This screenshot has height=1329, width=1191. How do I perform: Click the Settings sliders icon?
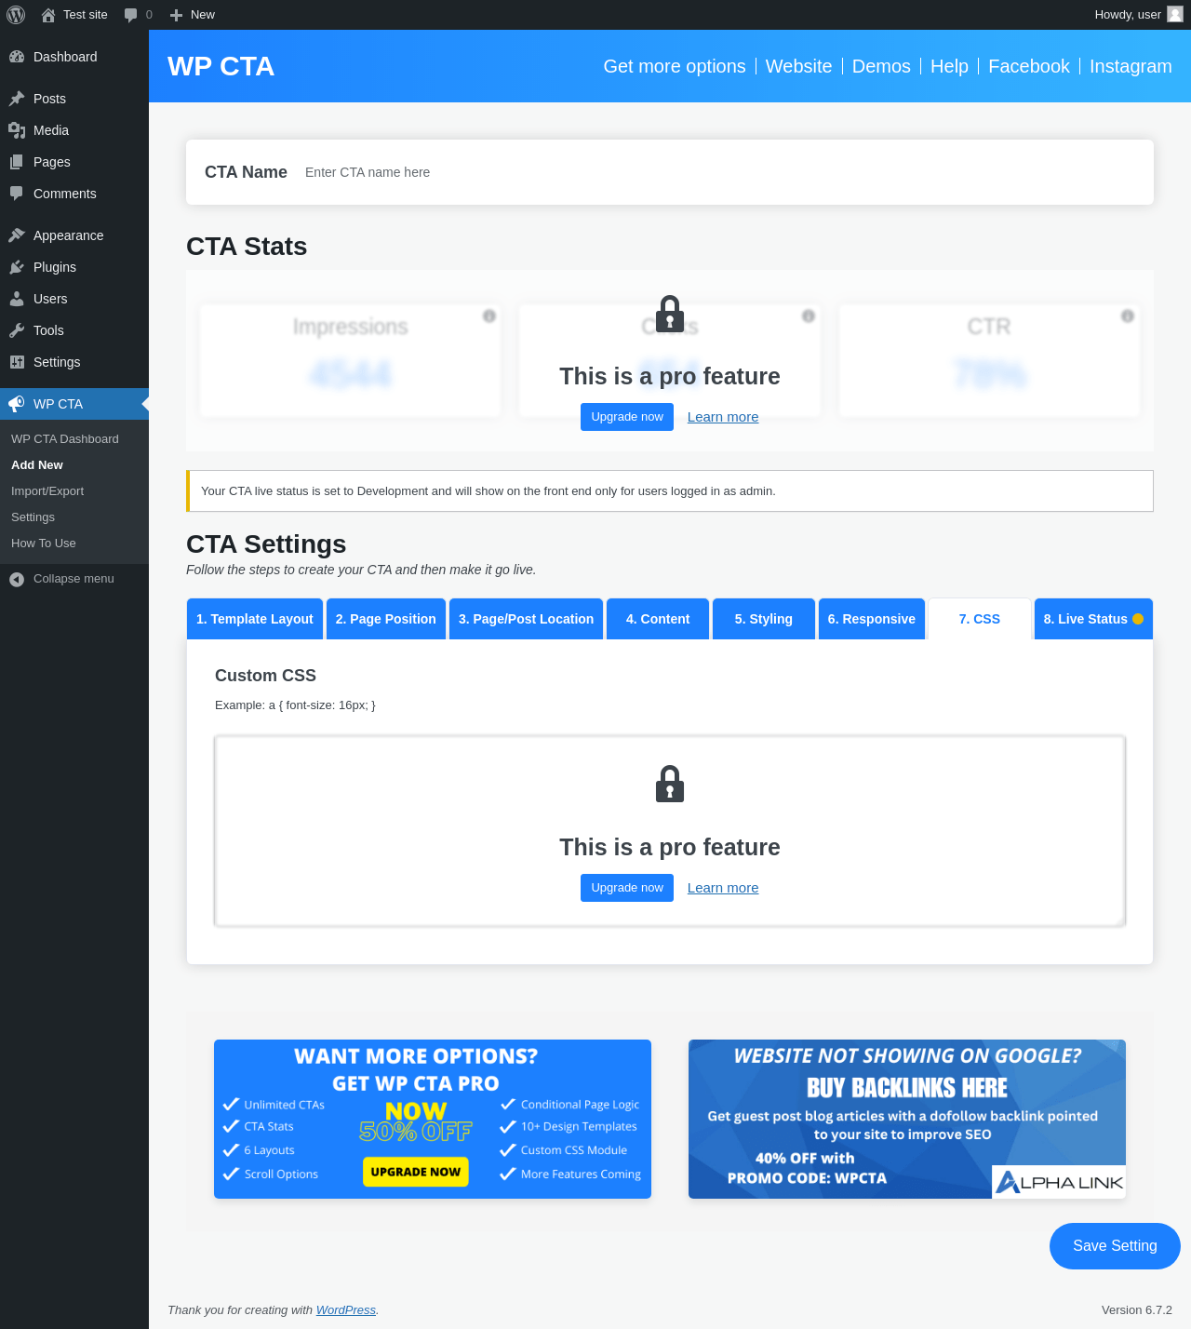coord(17,362)
